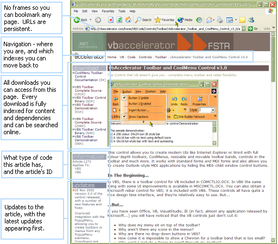This screenshot has height=244, width=278.
Task: Open the Home page icon
Action: click(x=128, y=20)
